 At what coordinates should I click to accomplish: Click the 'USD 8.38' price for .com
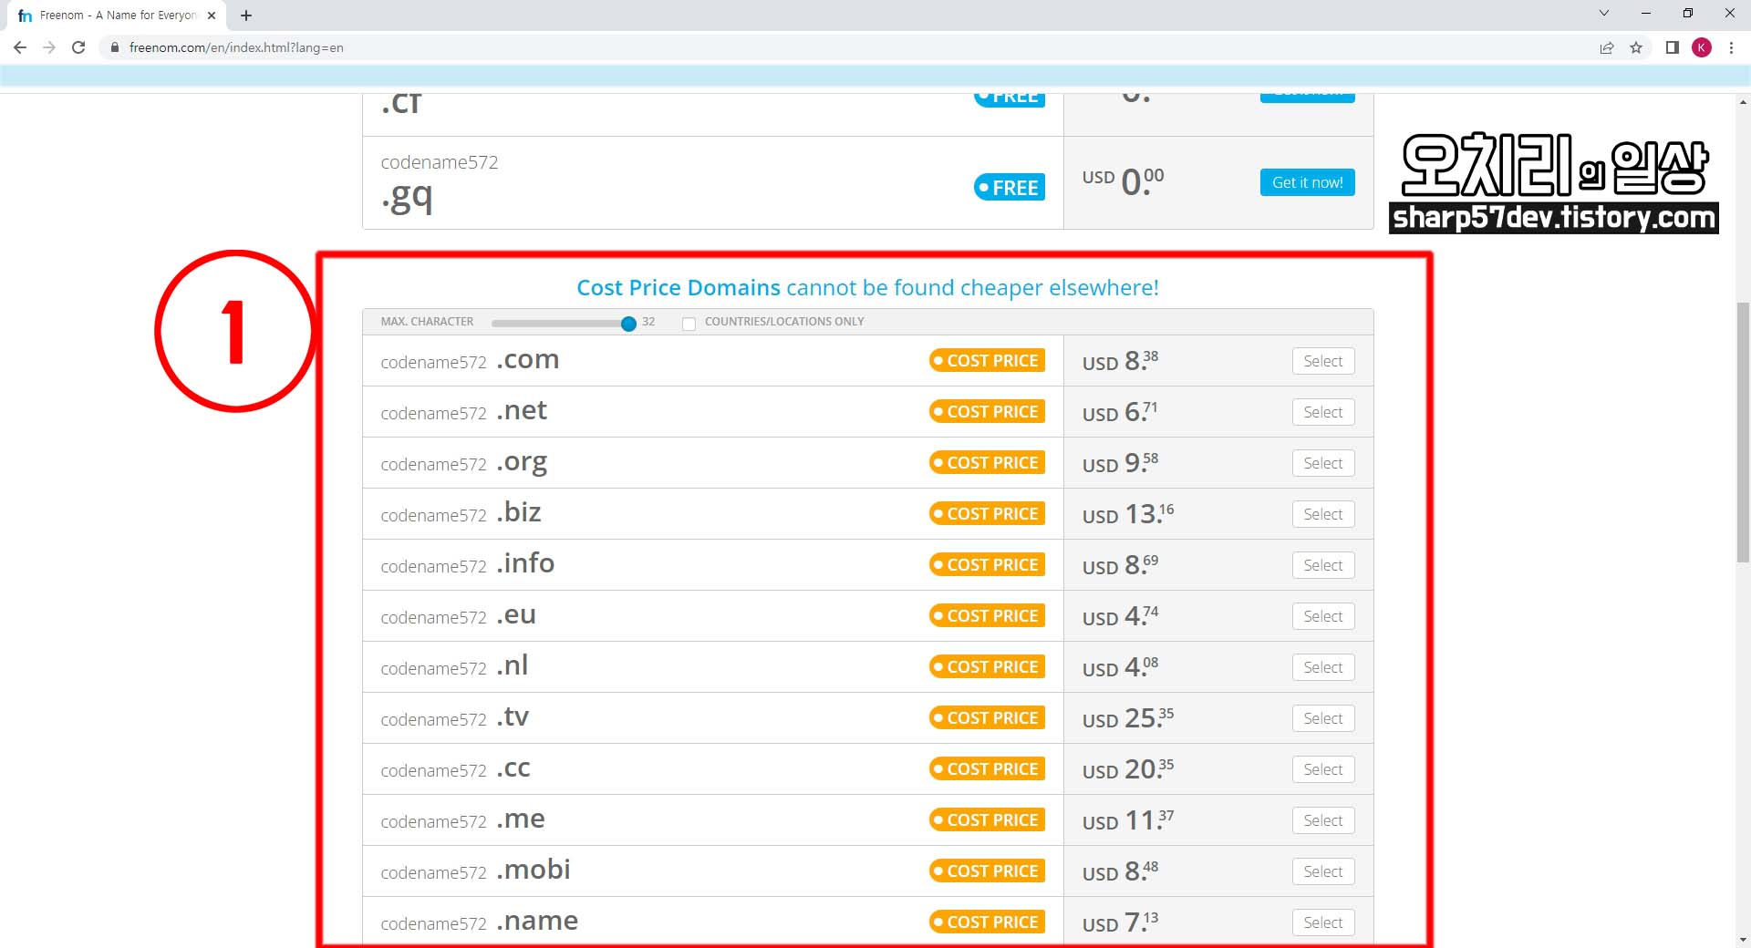1120,361
